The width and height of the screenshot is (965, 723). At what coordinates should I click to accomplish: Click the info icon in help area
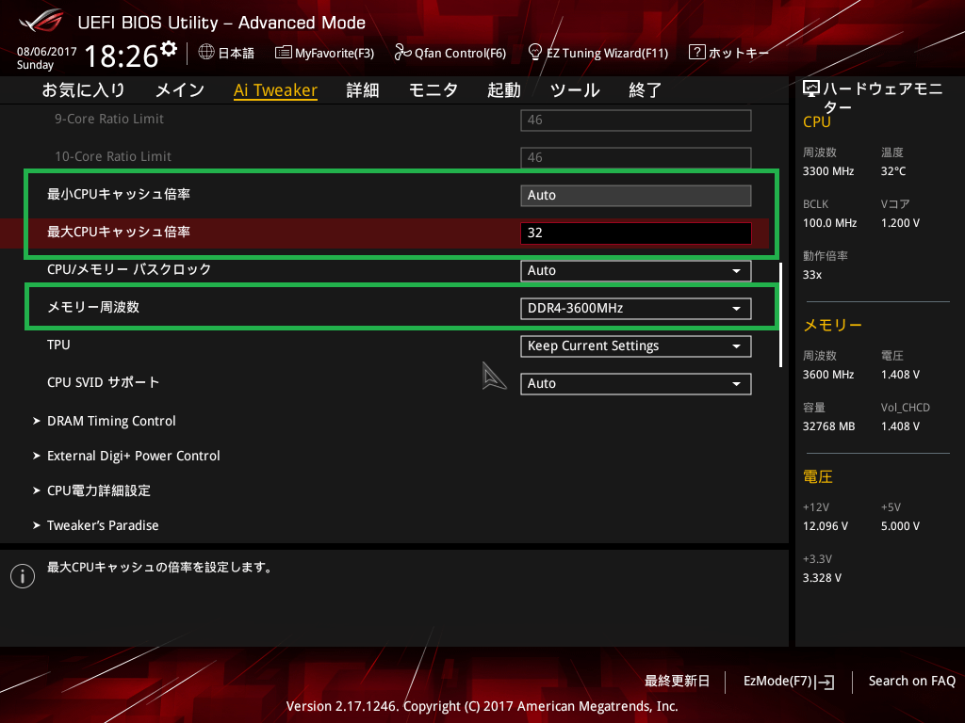(x=23, y=576)
